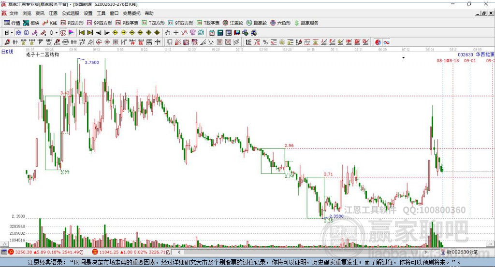The width and height of the screenshot is (495, 267).
Task: Click the horizontal scrollbar right arrow
Action: click(x=425, y=252)
